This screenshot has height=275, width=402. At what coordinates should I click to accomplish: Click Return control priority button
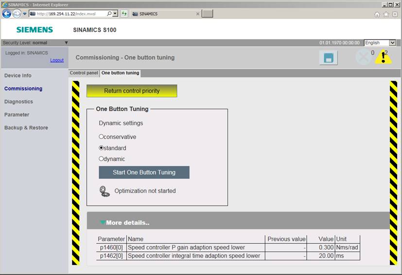pos(132,91)
